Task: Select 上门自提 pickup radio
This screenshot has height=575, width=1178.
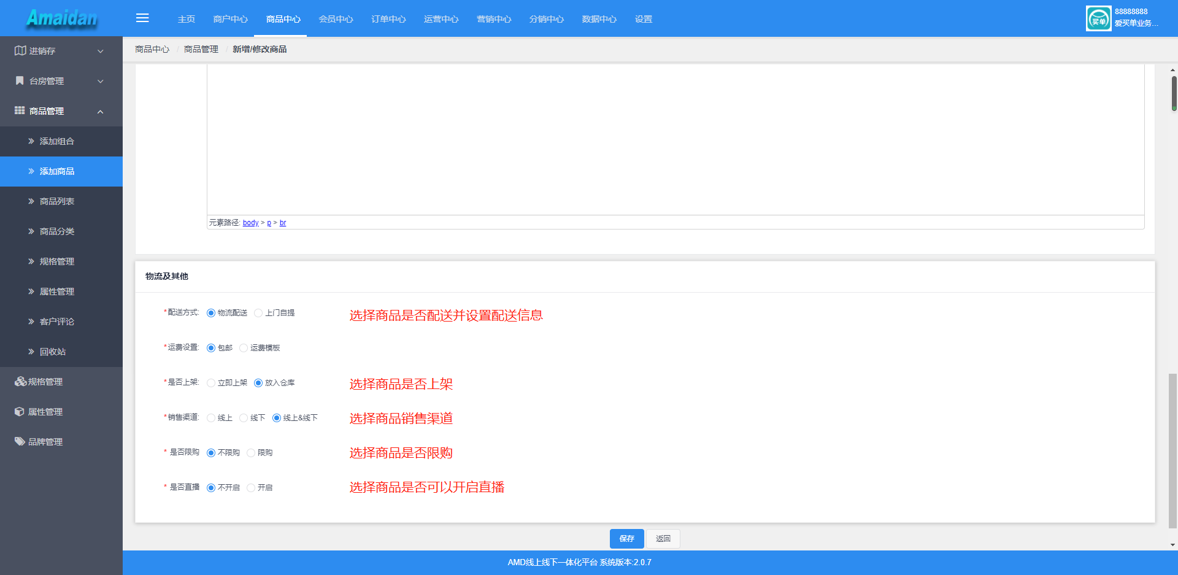Action: [258, 313]
